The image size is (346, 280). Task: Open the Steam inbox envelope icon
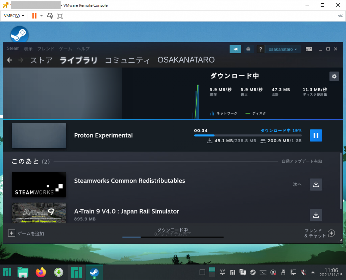coord(248,49)
